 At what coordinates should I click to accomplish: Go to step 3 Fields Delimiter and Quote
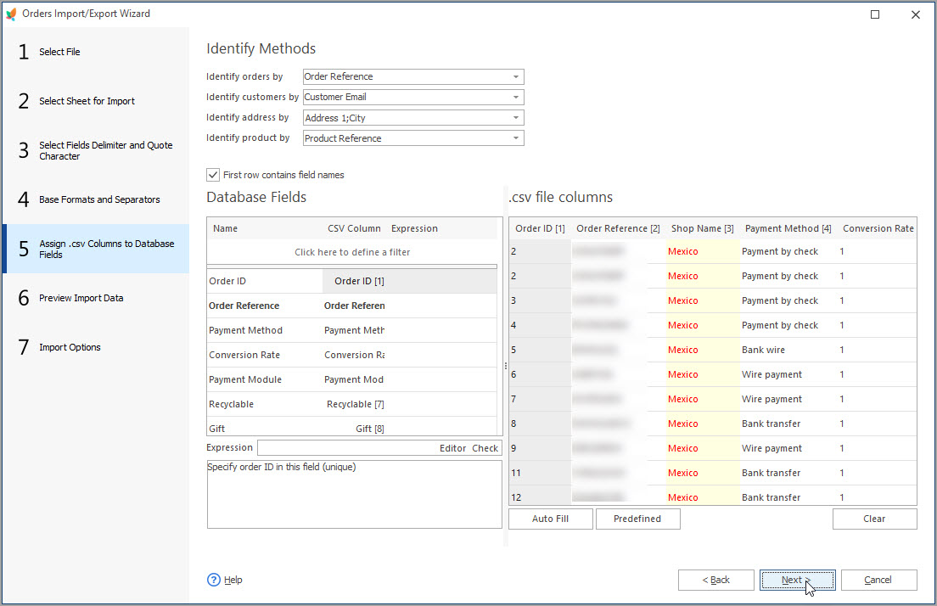click(96, 150)
